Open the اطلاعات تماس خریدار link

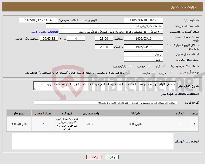click(x=44, y=32)
